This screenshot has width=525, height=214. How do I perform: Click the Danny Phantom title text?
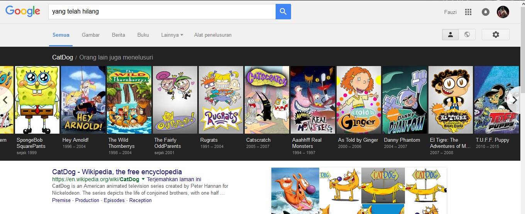coord(402,140)
